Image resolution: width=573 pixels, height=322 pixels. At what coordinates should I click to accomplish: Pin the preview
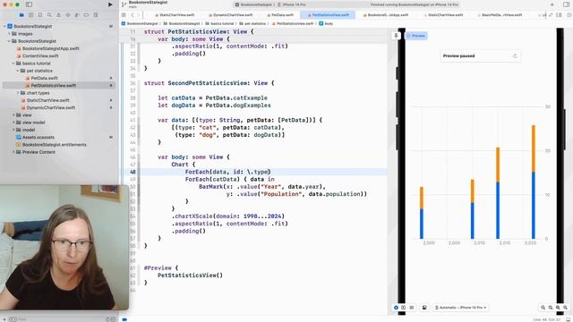tap(396, 36)
